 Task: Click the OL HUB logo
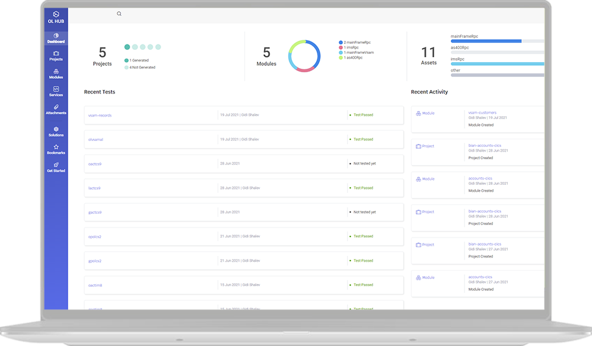pos(55,17)
